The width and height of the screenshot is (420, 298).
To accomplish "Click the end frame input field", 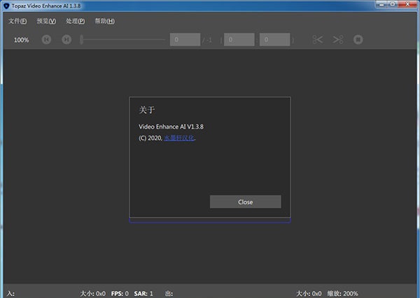I will 274,40.
